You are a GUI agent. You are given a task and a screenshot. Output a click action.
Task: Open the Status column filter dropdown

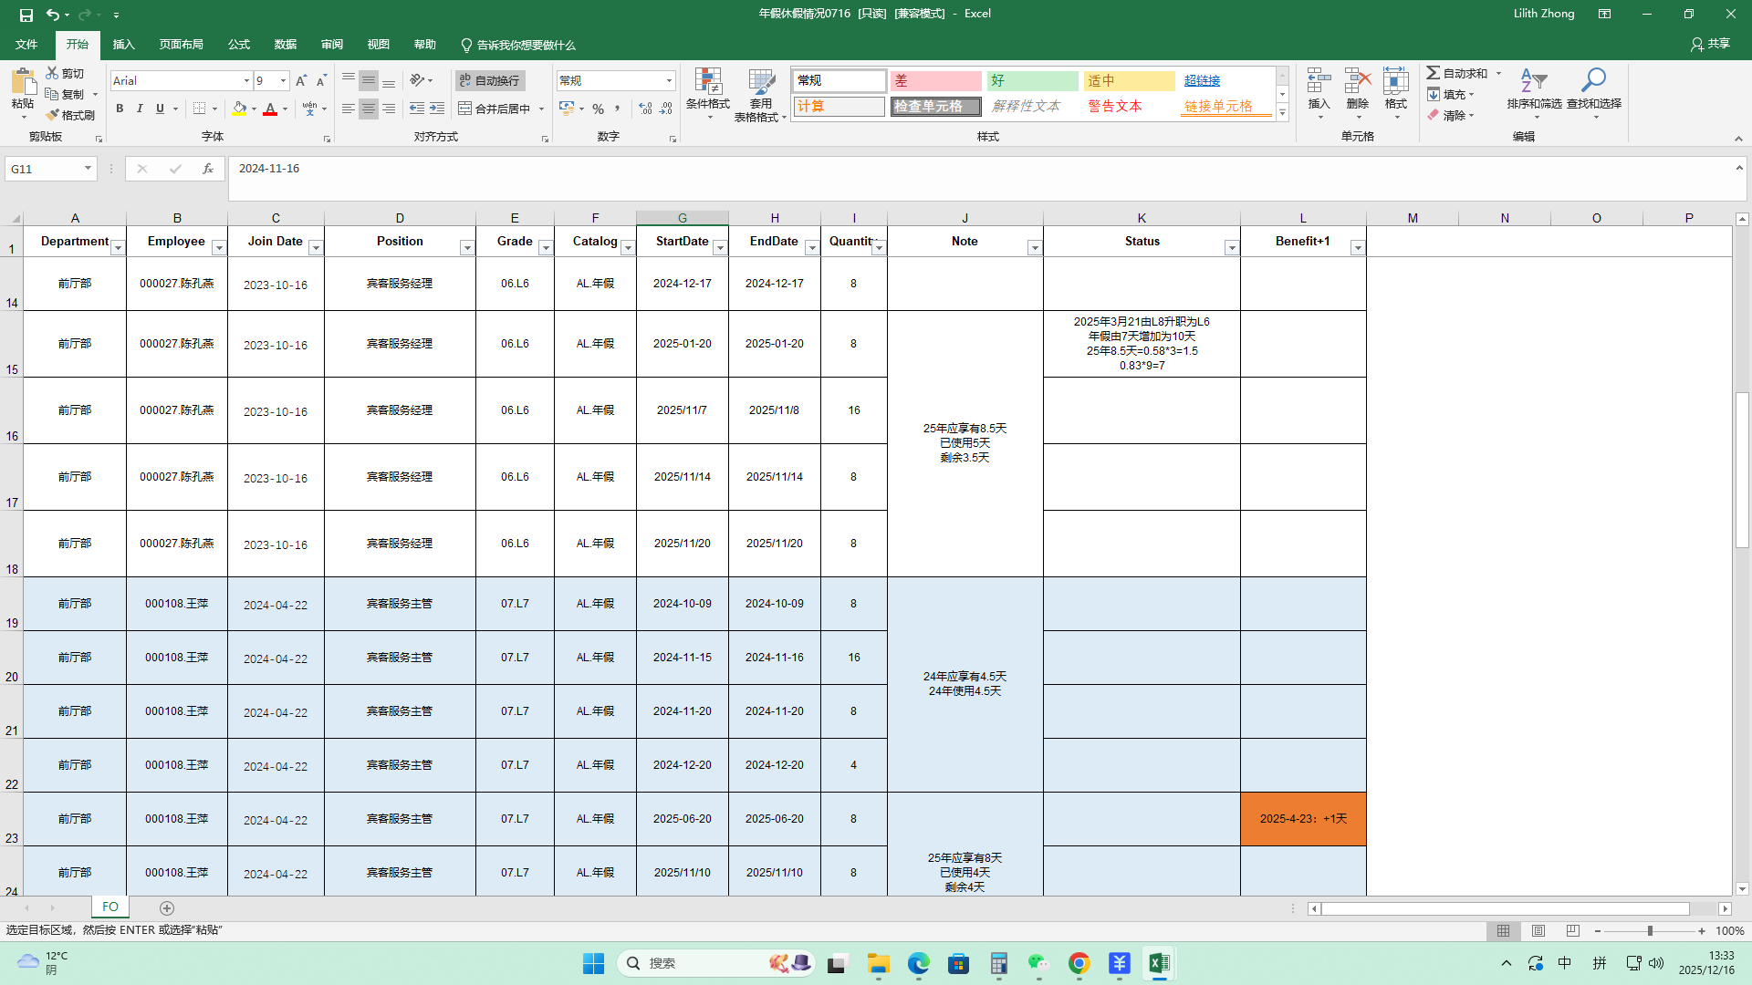pos(1231,248)
